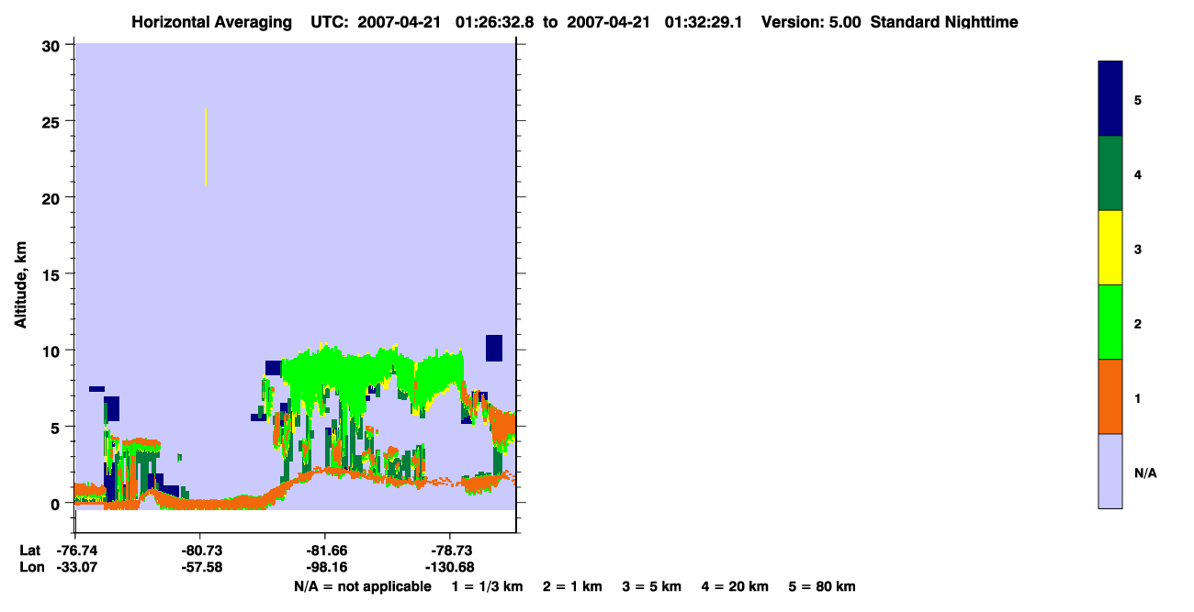Image resolution: width=1194 pixels, height=612 pixels.
Task: Click the yellow legend swatch labeled 3
Action: 1110,248
